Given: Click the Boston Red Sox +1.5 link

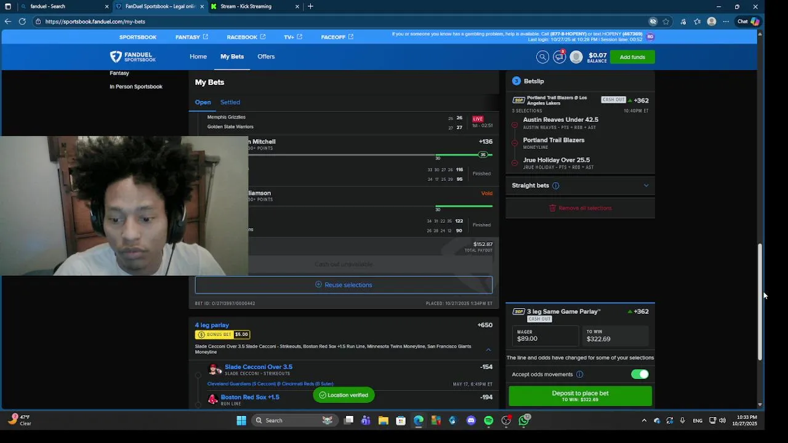Looking at the screenshot, I should [250, 397].
